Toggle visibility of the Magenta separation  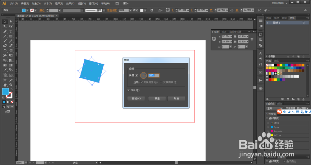[x=268, y=131]
